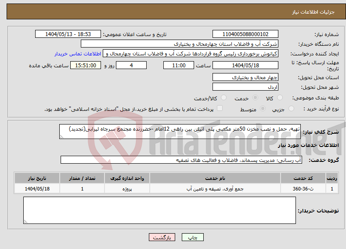Select the متوسط purchase type radio
This screenshot has height=249, width=346.
click(263, 108)
